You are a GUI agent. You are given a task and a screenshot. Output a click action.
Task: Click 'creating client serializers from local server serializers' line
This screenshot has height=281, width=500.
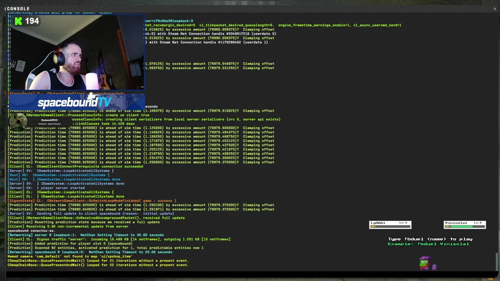coord(176,119)
